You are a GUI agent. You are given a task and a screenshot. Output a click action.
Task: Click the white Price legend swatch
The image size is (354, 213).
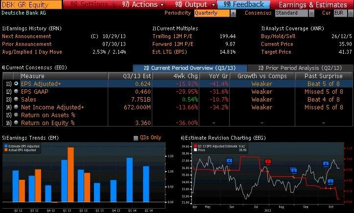click(195, 150)
